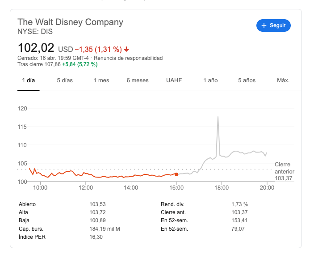Click the Abierto row label
Screen dimensions: 314x254
tap(27, 204)
